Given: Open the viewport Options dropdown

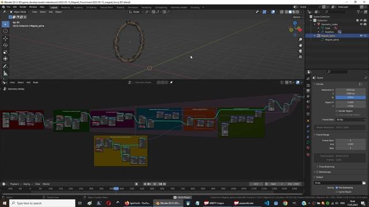Looking at the screenshot, I should click(x=298, y=17).
